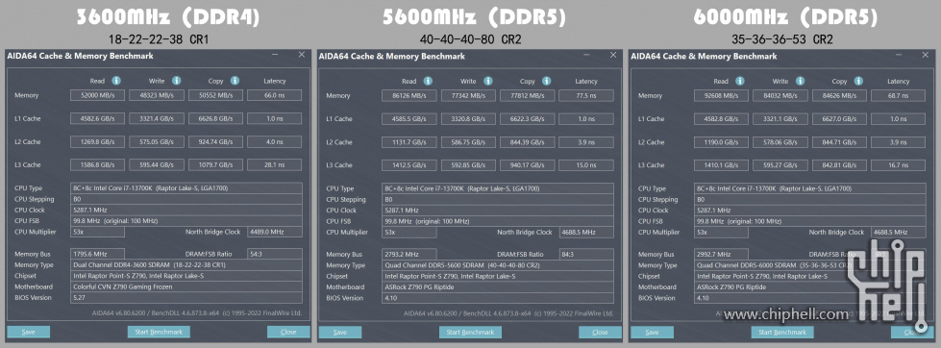Click Close button in DDR4-3600 window
This screenshot has height=348, width=941.
tap(288, 332)
